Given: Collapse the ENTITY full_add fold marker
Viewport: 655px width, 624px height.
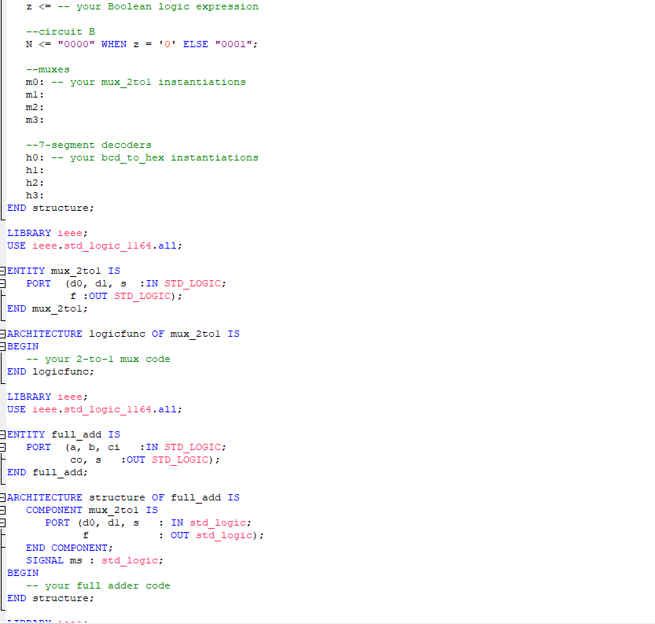Looking at the screenshot, I should (2, 434).
